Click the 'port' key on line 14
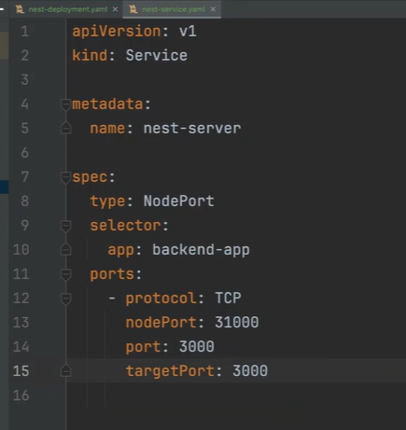406x430 pixels. pos(143,347)
